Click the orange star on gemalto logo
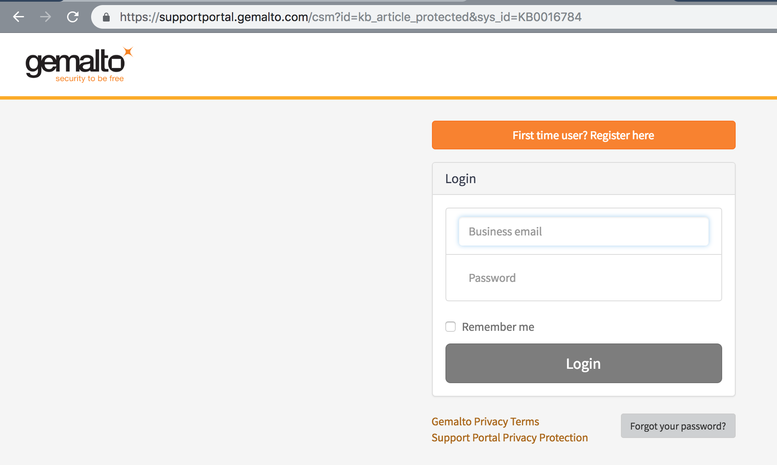 128,52
